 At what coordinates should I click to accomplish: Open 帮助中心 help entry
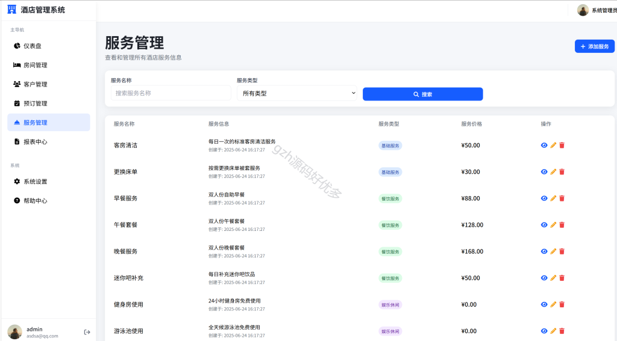pos(49,201)
